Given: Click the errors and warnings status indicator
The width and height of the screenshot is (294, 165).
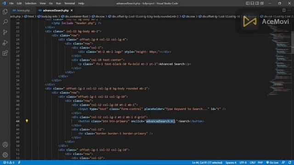Looking at the screenshot, I should (9, 163).
